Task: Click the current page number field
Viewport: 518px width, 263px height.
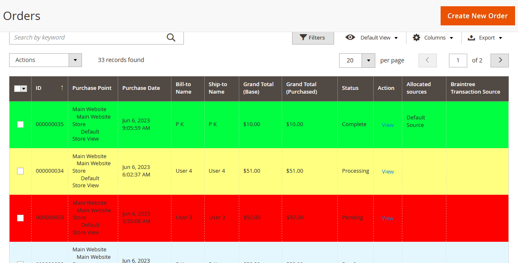Action: coord(458,60)
